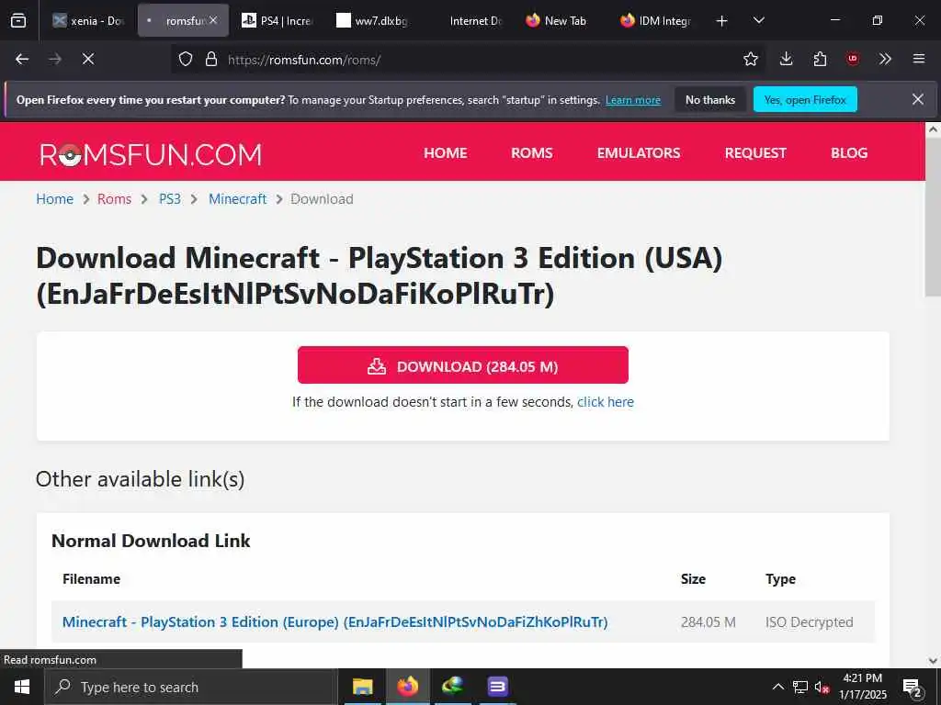Open the uBlock Origin extension icon

(x=852, y=59)
